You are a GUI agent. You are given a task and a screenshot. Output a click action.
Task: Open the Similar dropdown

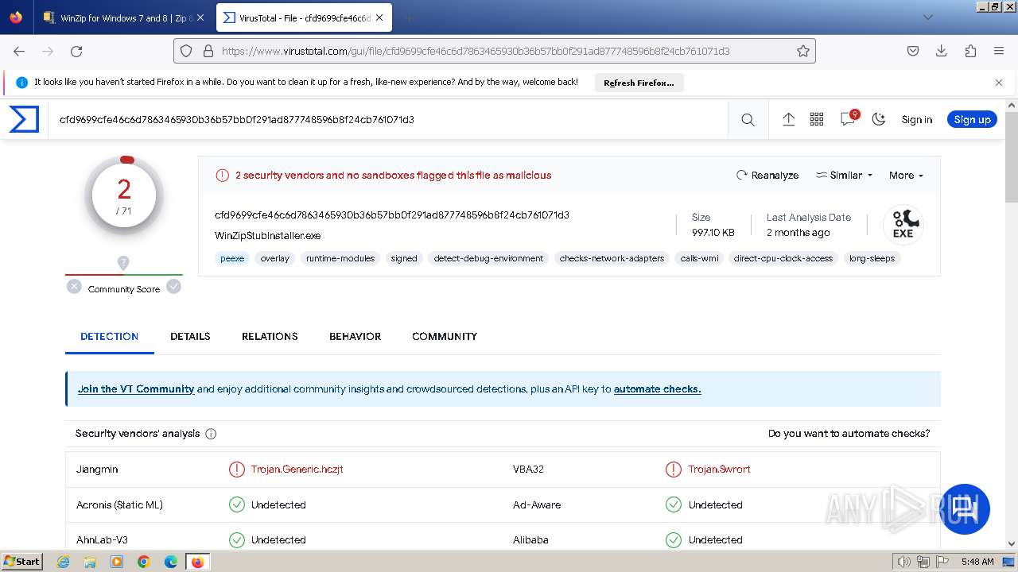click(844, 176)
